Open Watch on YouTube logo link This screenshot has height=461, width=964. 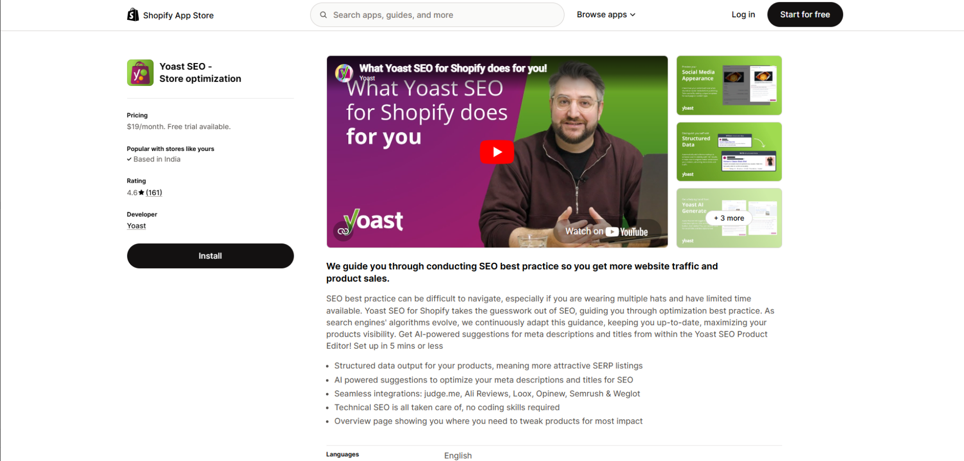(607, 231)
